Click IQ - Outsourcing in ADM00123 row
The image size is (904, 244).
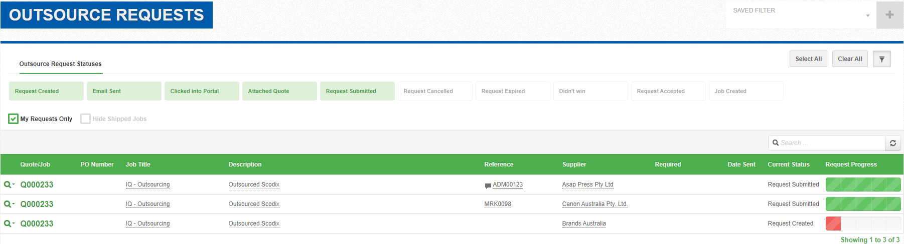147,184
